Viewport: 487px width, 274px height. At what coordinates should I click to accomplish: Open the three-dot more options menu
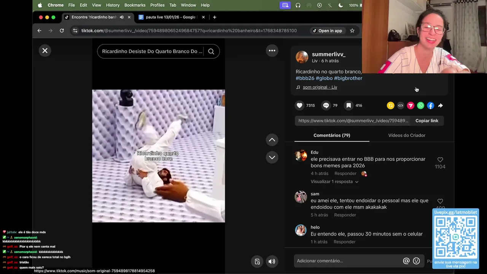(x=272, y=51)
